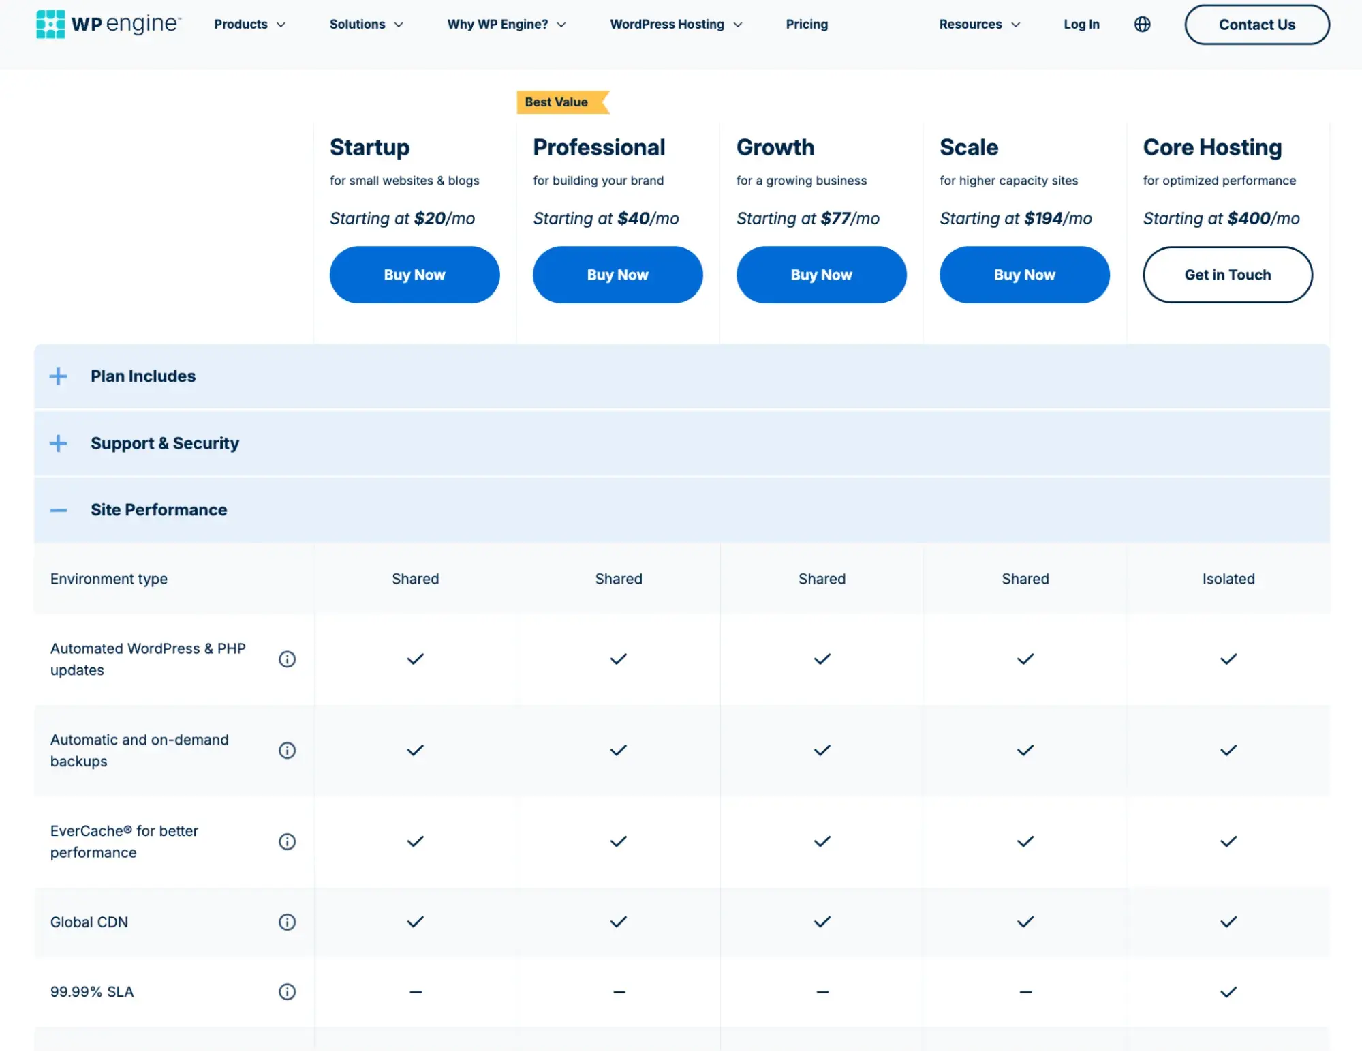This screenshot has height=1052, width=1362.
Task: Expand the Plan Includes section
Action: pyautogui.click(x=57, y=376)
